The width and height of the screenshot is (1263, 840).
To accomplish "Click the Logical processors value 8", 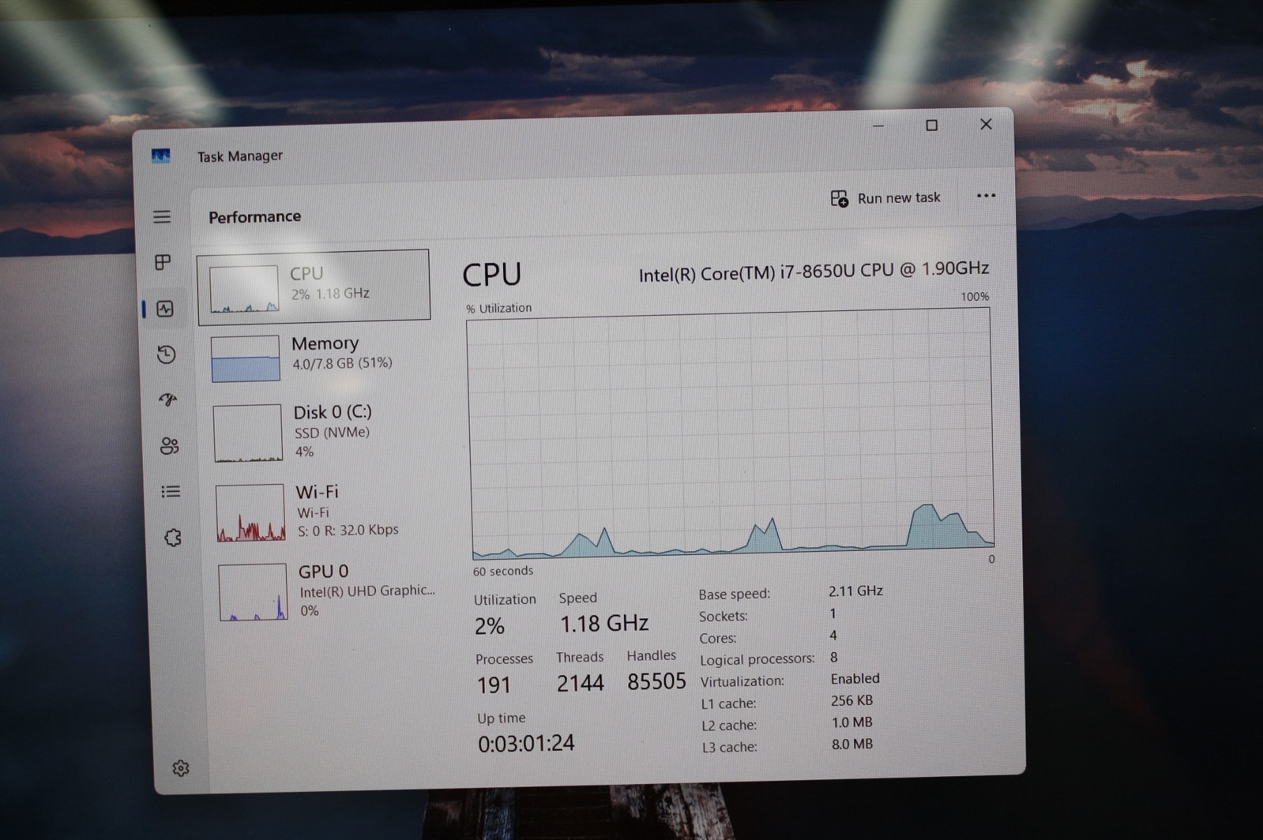I will click(833, 657).
